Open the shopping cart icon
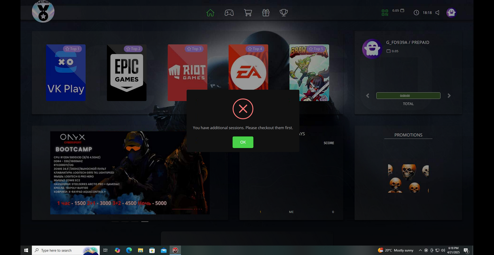This screenshot has width=494, height=255. 248,13
